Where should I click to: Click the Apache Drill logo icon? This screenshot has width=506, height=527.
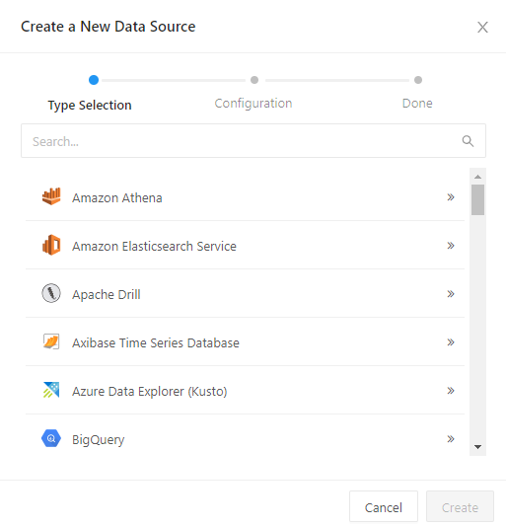(x=51, y=293)
